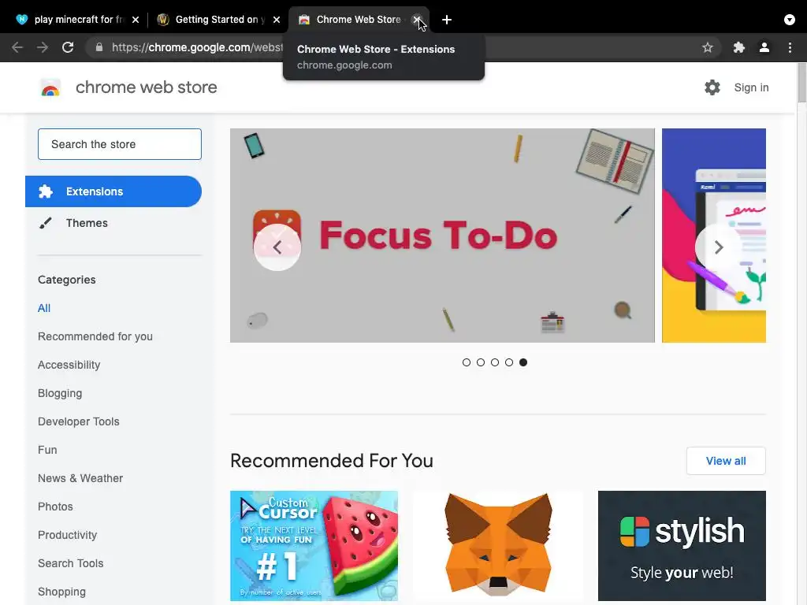
Task: Bookmark this page with the star icon
Action: 708,47
